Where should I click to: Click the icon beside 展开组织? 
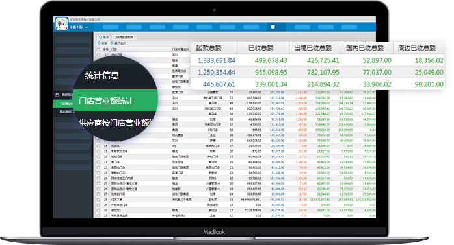[x=112, y=43]
